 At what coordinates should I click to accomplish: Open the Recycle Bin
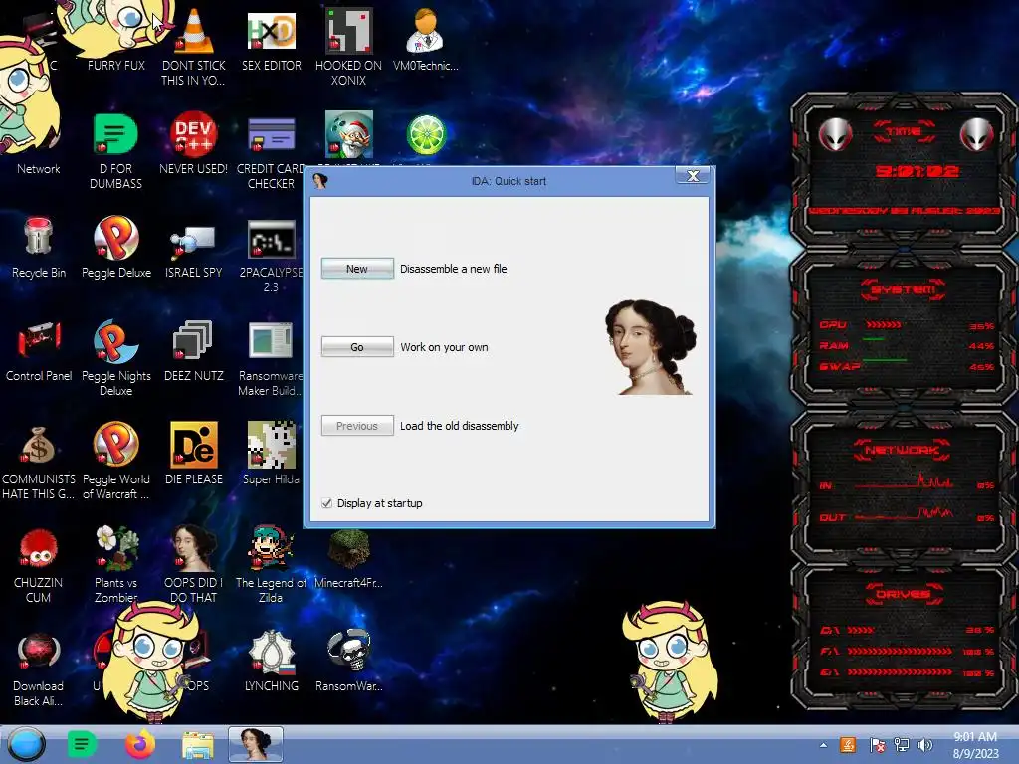pos(39,247)
